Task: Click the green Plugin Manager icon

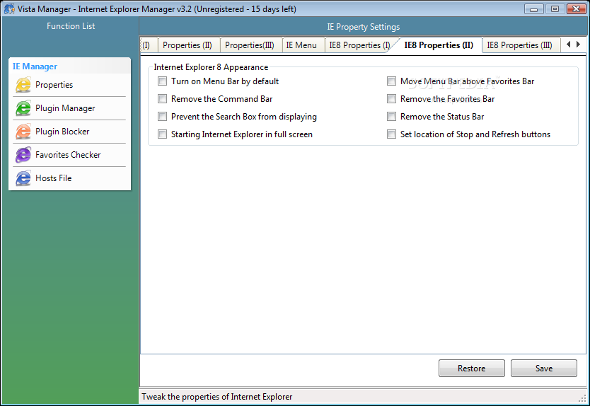Action: tap(23, 108)
